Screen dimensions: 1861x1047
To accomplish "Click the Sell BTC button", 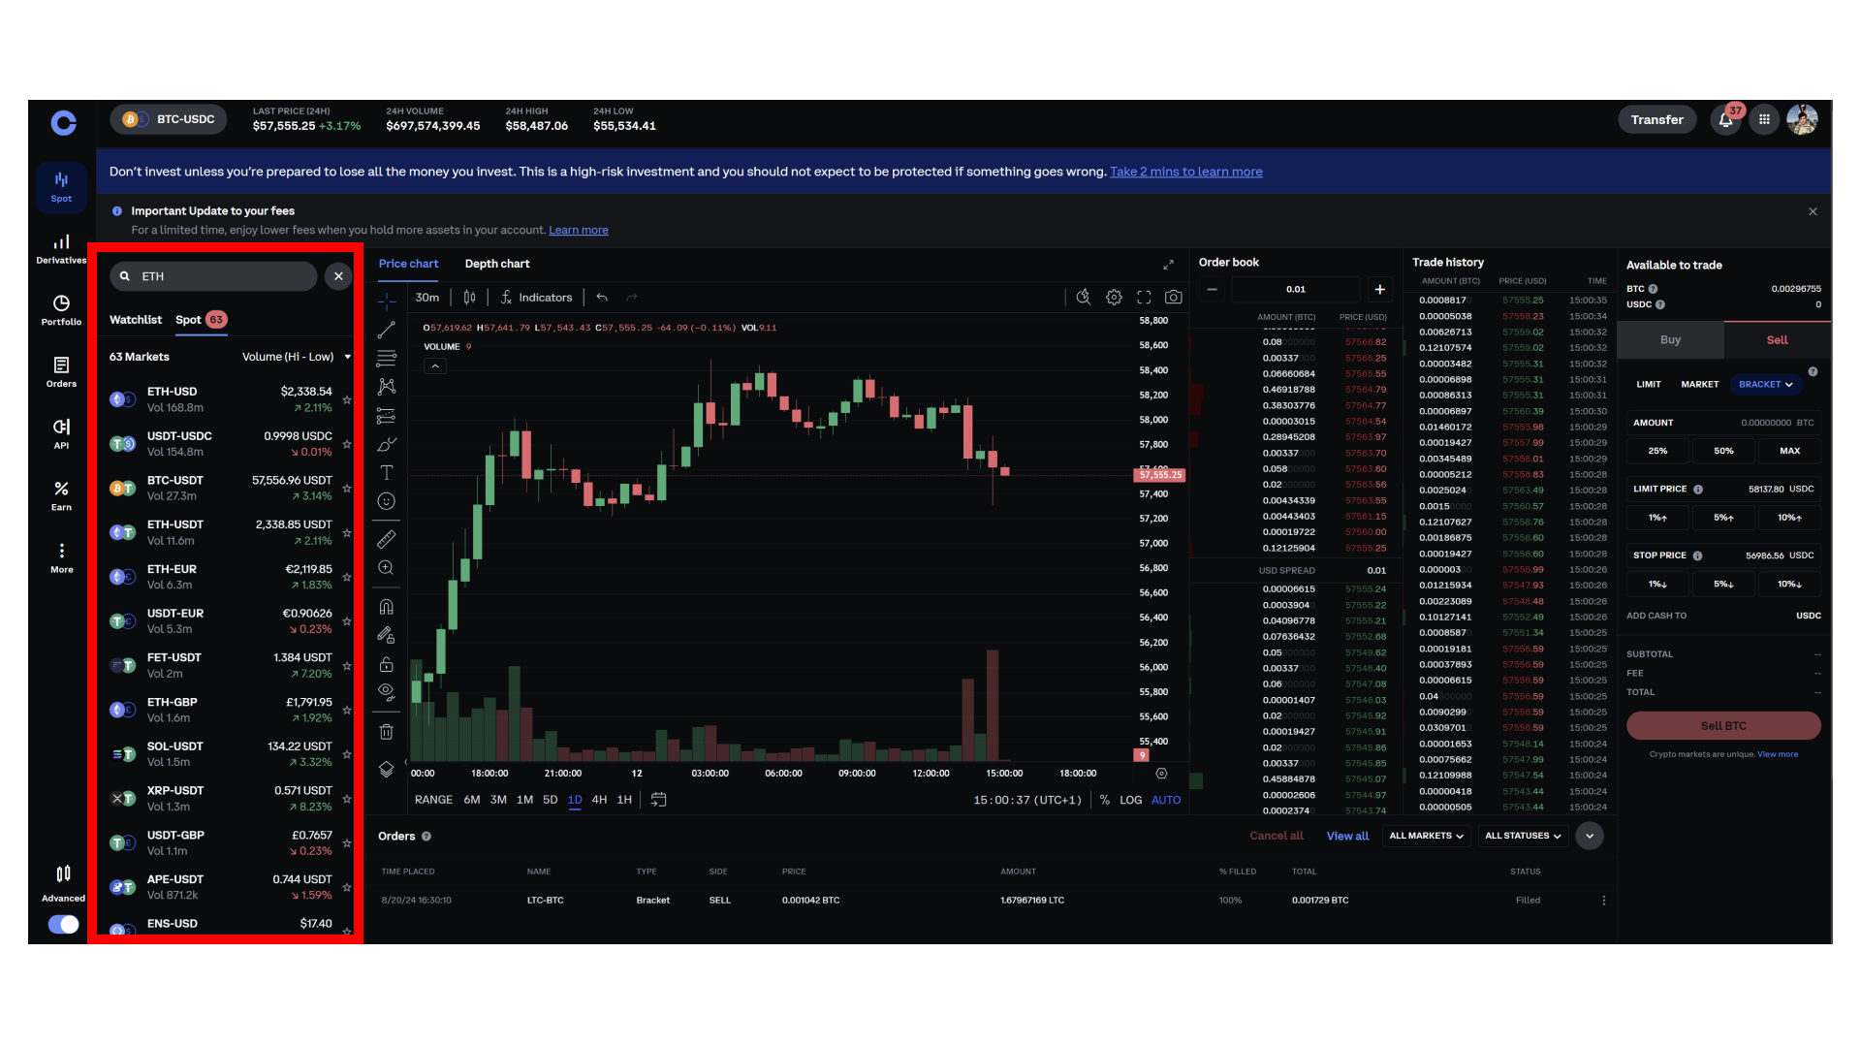I will pos(1722,725).
